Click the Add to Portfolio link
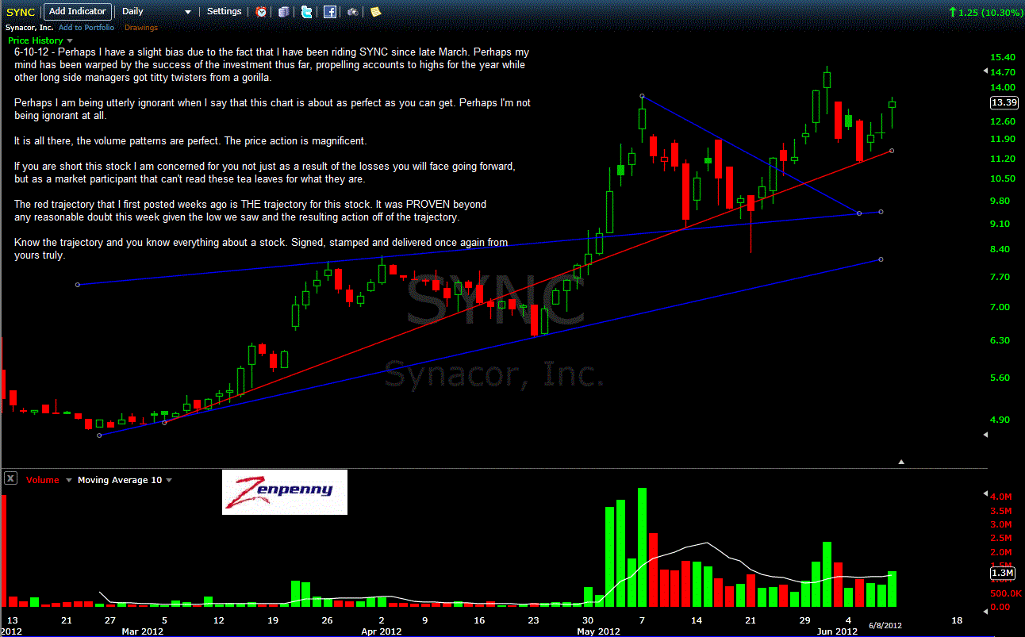 [x=86, y=28]
